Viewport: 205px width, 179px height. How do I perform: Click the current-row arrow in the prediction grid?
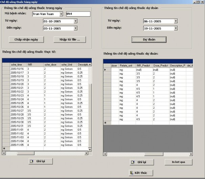click(x=105, y=70)
